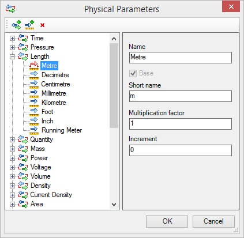The height and width of the screenshot is (238, 244).
Task: Click the tree scrollbar down arrow
Action: point(114,205)
